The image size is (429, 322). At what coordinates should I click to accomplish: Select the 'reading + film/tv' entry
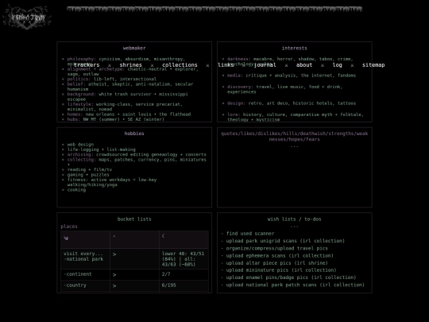[x=90, y=170]
